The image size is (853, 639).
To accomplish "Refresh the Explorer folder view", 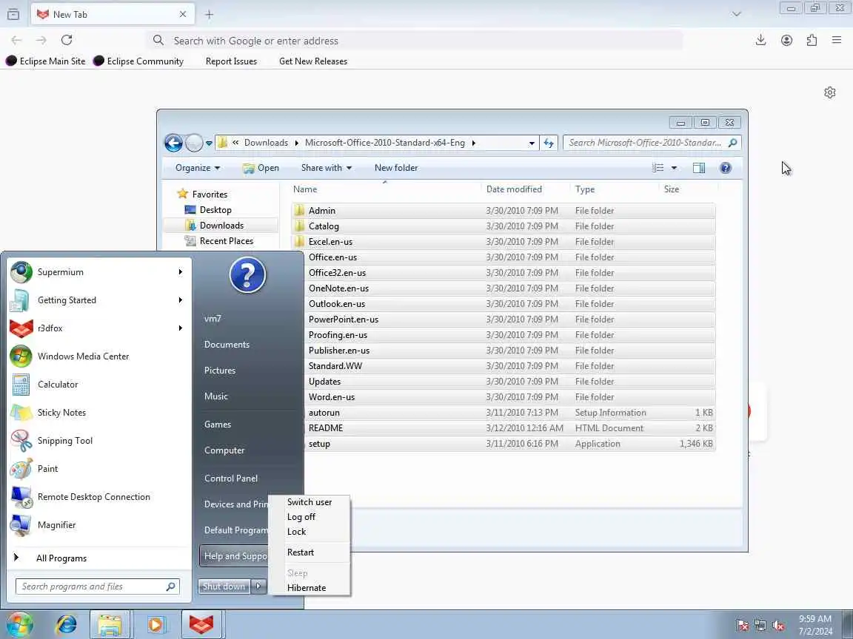I will point(549,143).
